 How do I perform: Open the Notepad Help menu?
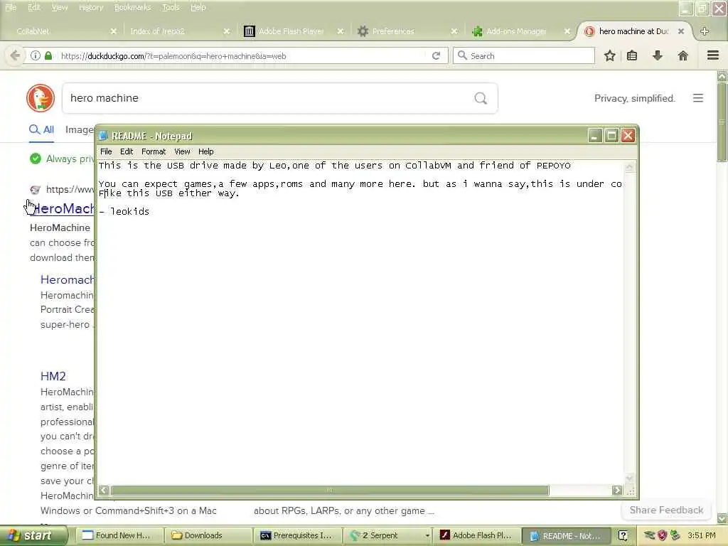pos(205,151)
